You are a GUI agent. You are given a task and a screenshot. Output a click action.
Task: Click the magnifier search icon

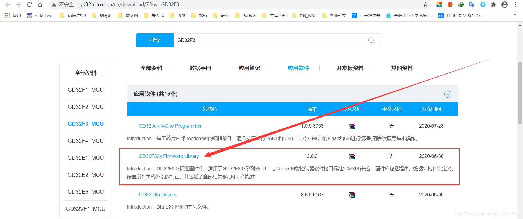[x=371, y=40]
